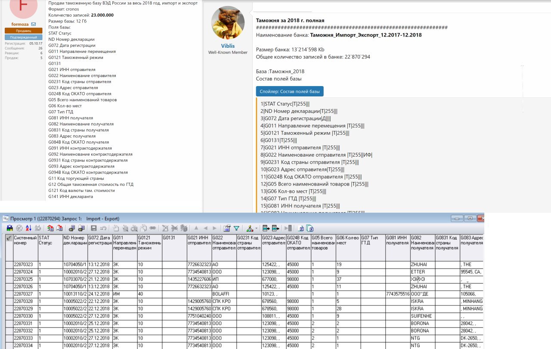Click the ETTER recipient cell
551x349 pixels.
[x=423, y=272]
